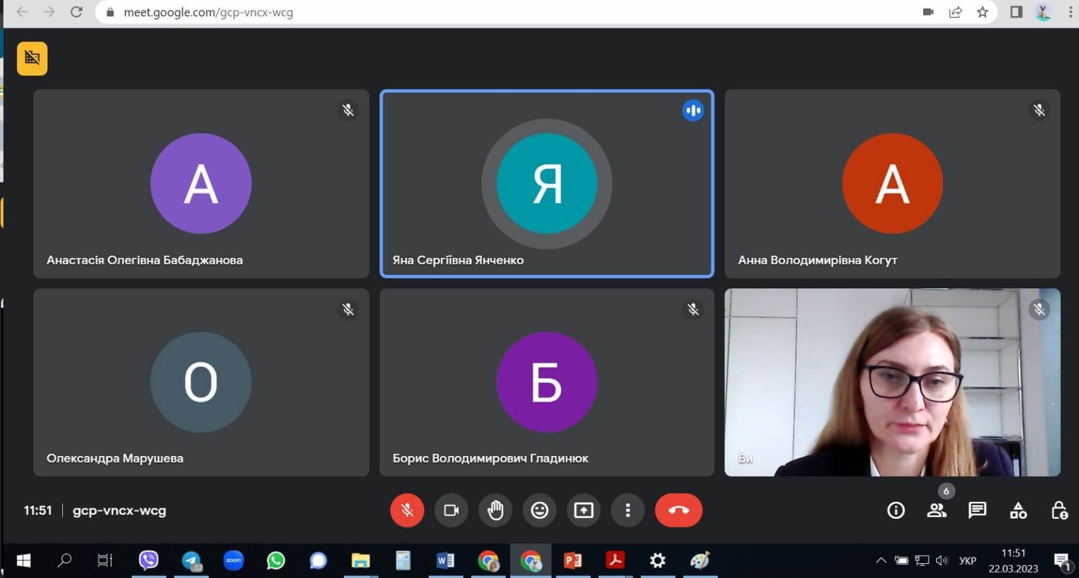The width and height of the screenshot is (1079, 578).
Task: Show the participants list
Action: (x=937, y=511)
